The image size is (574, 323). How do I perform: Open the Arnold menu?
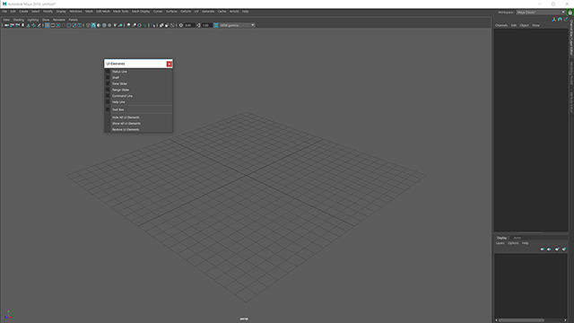(234, 12)
